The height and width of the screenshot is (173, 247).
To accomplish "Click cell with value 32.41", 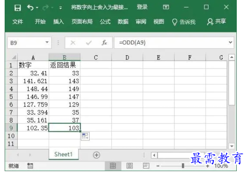I will click(33, 73).
